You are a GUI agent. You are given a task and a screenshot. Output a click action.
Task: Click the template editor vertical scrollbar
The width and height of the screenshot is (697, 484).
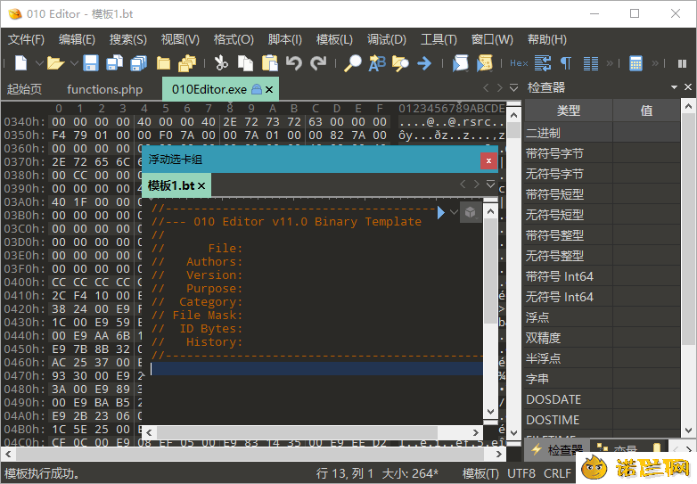[x=490, y=311]
